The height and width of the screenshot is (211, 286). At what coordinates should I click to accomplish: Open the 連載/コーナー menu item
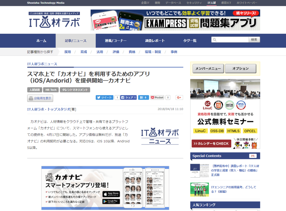click(116, 41)
